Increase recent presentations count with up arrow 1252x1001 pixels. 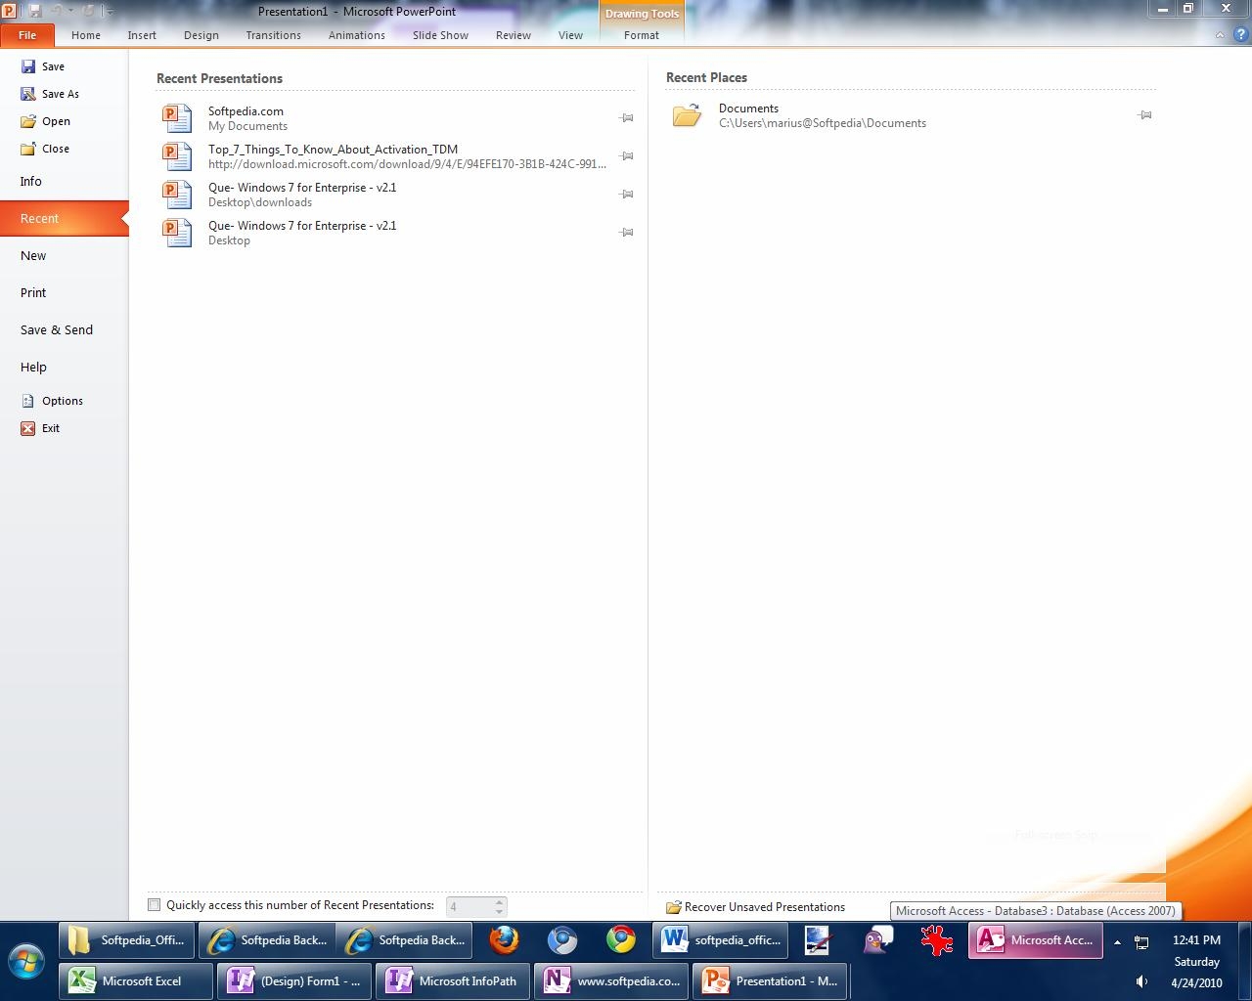click(x=499, y=901)
